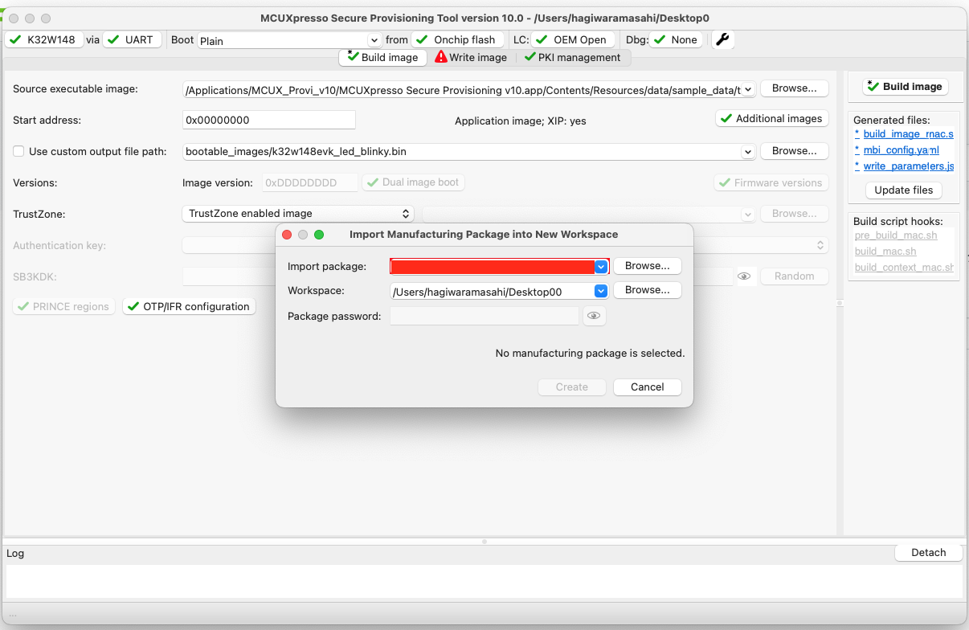This screenshot has height=630, width=969.
Task: Click the checkmark icon beside Dbg None
Action: pos(660,39)
